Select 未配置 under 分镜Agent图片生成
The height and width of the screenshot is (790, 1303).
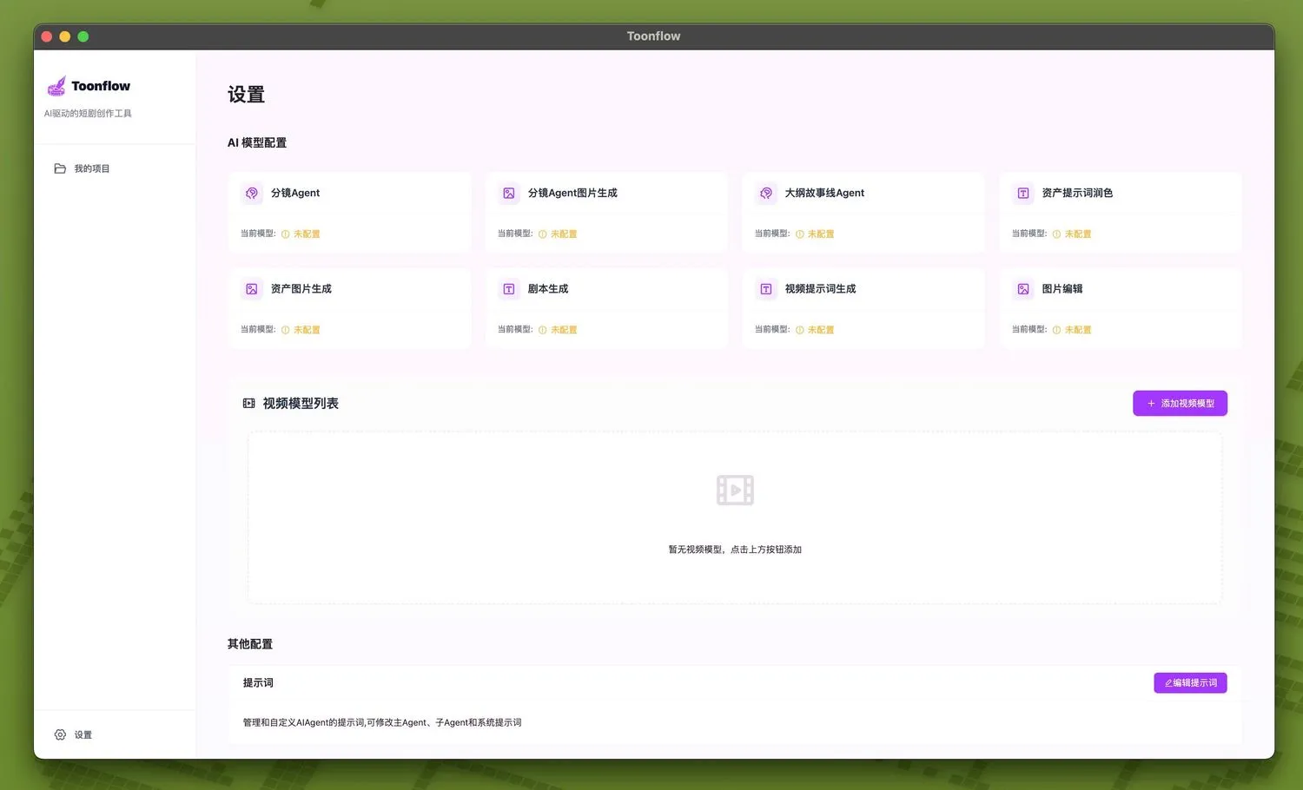click(564, 234)
